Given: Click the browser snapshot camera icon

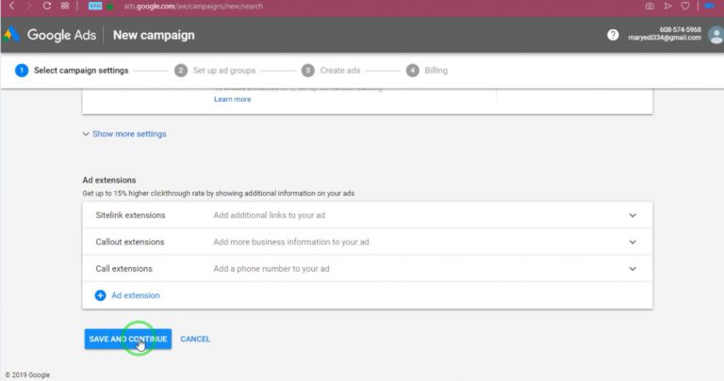Looking at the screenshot, I should 650,6.
